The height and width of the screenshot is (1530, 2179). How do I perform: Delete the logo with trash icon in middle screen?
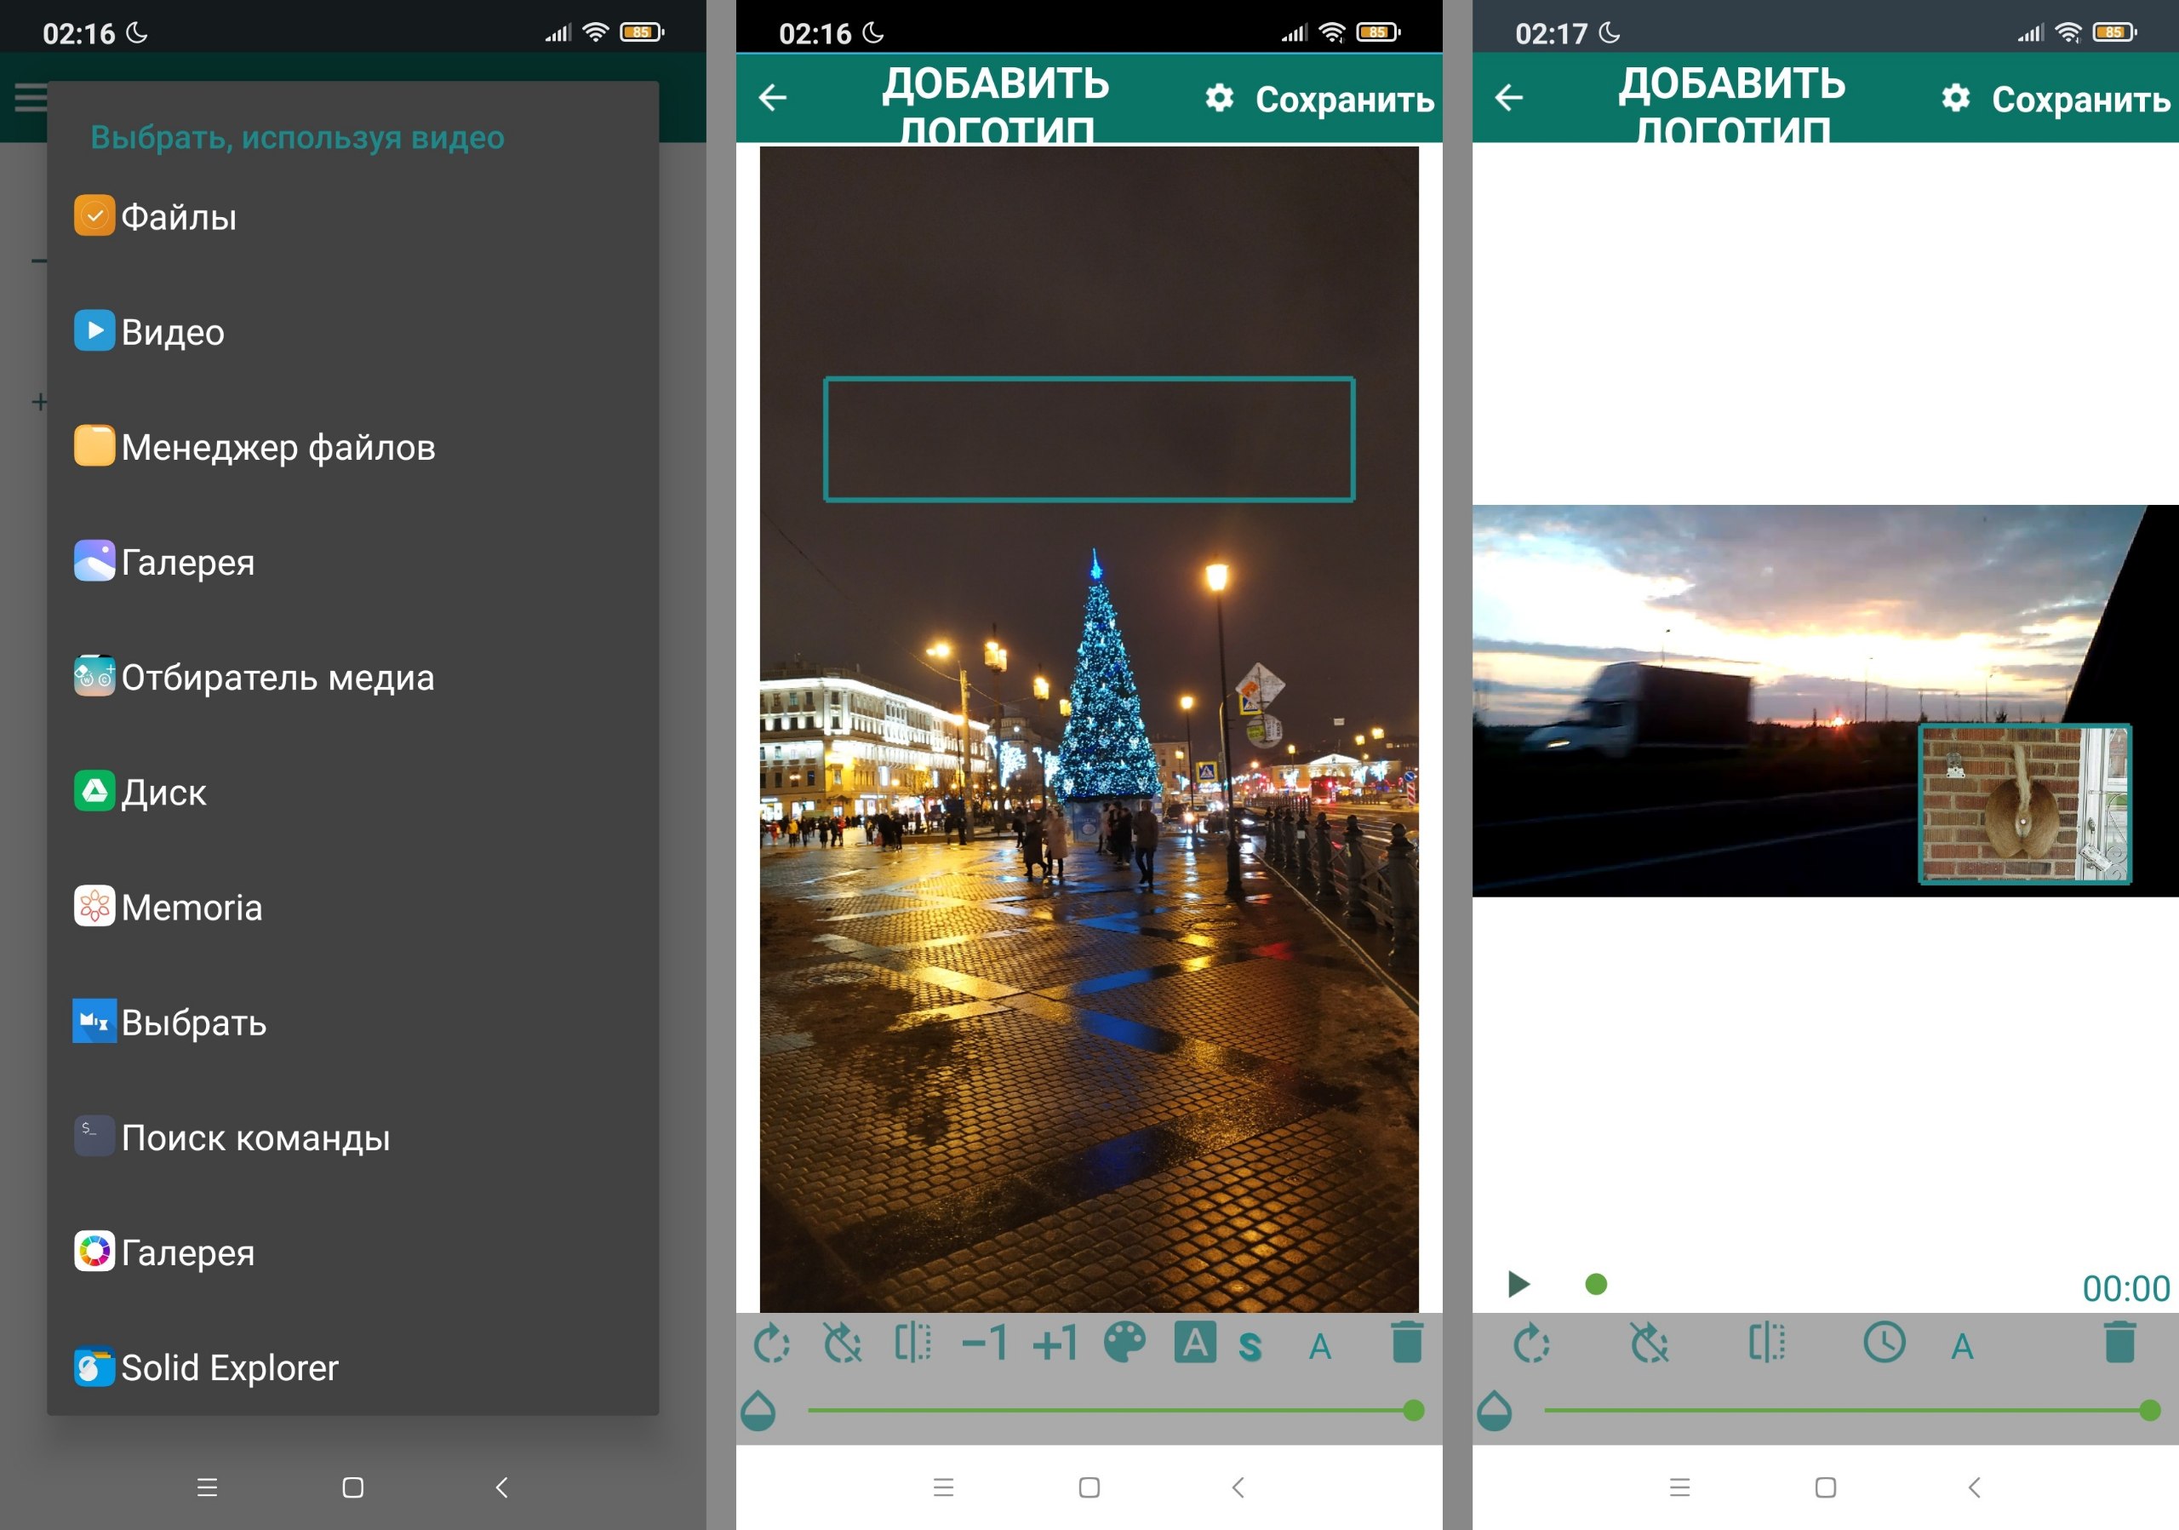[x=1408, y=1342]
